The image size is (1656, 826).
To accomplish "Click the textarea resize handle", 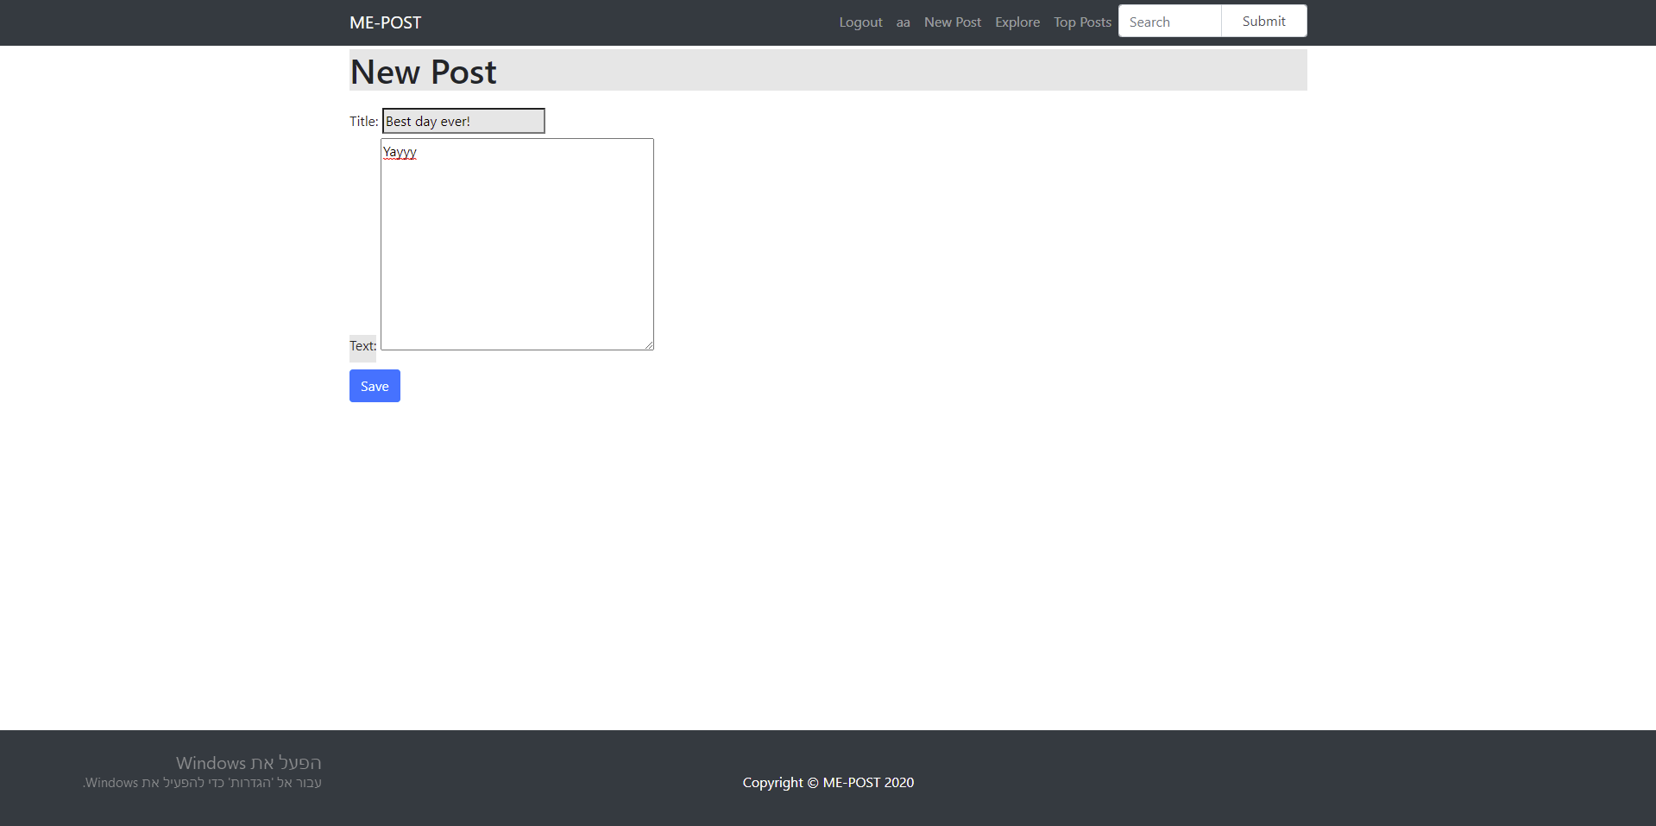I will [648, 344].
